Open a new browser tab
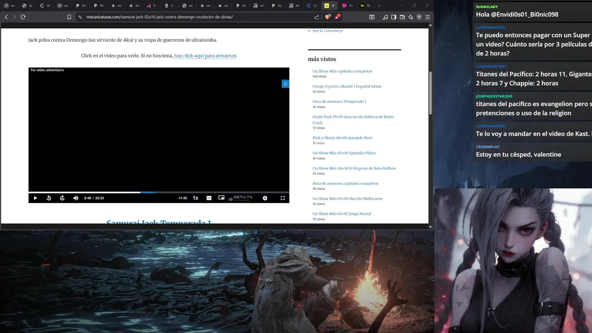592x333 pixels. [379, 6]
